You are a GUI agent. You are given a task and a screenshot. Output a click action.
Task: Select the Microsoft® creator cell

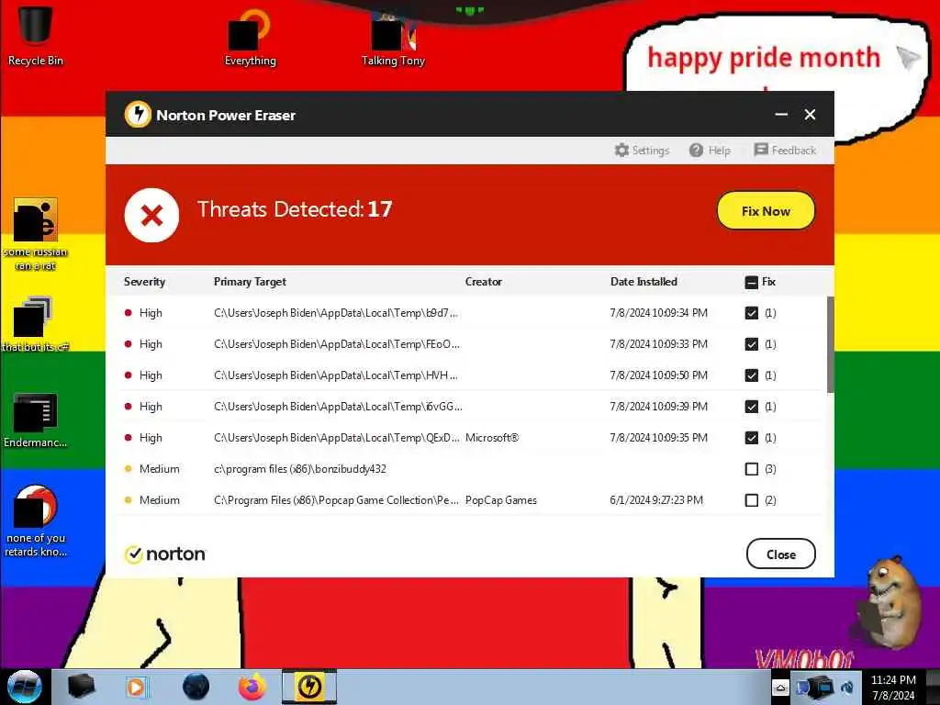(x=492, y=438)
